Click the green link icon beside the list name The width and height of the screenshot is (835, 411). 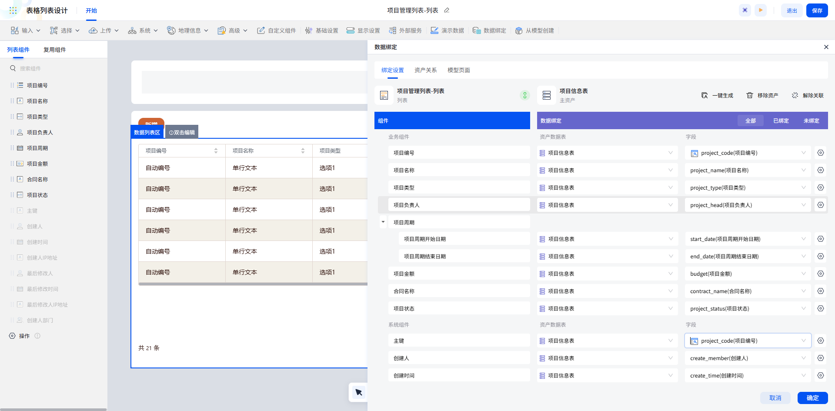point(525,95)
